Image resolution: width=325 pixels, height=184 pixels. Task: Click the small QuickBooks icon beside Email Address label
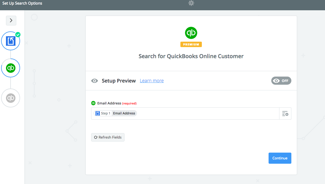tap(93, 103)
